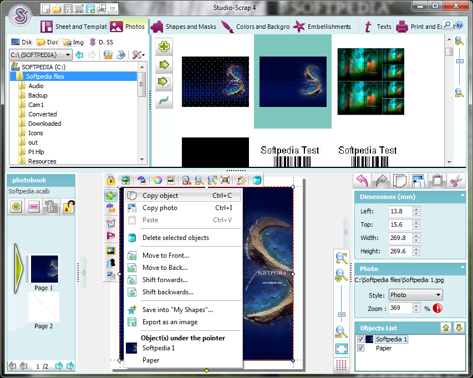Viewport: 473px width, 378px height.
Task: Click the blue help question mark icon
Action: point(459,25)
